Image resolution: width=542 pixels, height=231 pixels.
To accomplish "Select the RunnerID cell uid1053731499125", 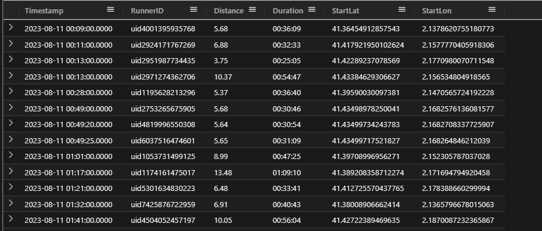I will pos(163,156).
